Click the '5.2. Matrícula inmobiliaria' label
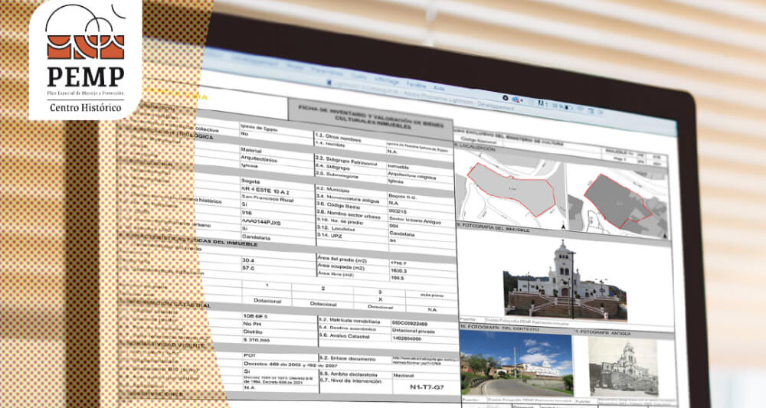The width and height of the screenshot is (766, 408). pos(350,321)
